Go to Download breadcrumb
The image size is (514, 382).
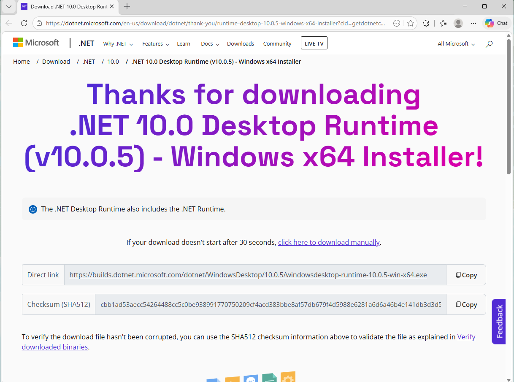pos(56,62)
